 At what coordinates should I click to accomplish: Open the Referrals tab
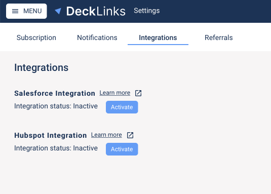click(219, 37)
